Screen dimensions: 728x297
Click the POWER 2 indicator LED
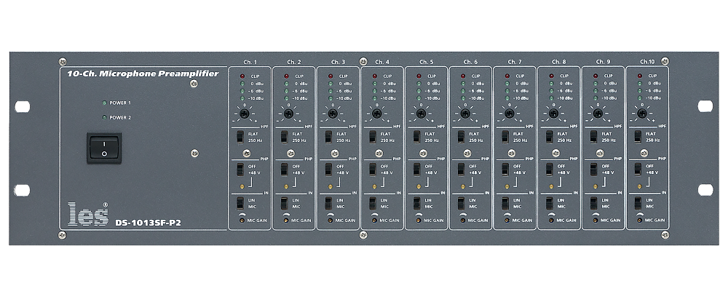pos(104,117)
